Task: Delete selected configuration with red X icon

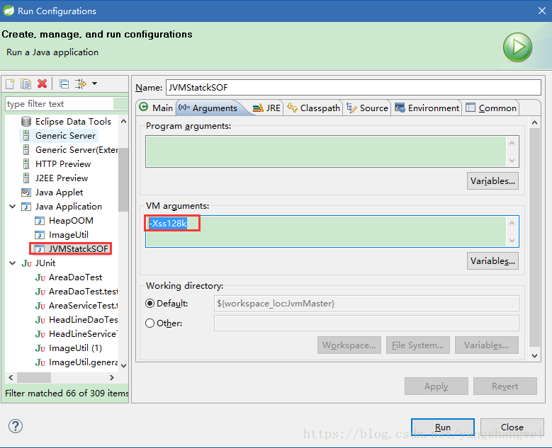Action: [x=43, y=84]
